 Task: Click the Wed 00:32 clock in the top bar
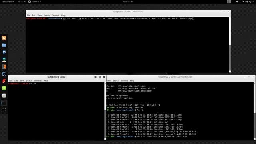point(128,2)
